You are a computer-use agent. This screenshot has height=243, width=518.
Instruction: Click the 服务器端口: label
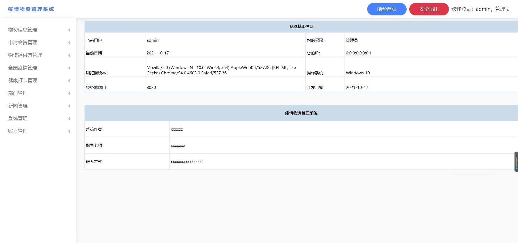97,88
